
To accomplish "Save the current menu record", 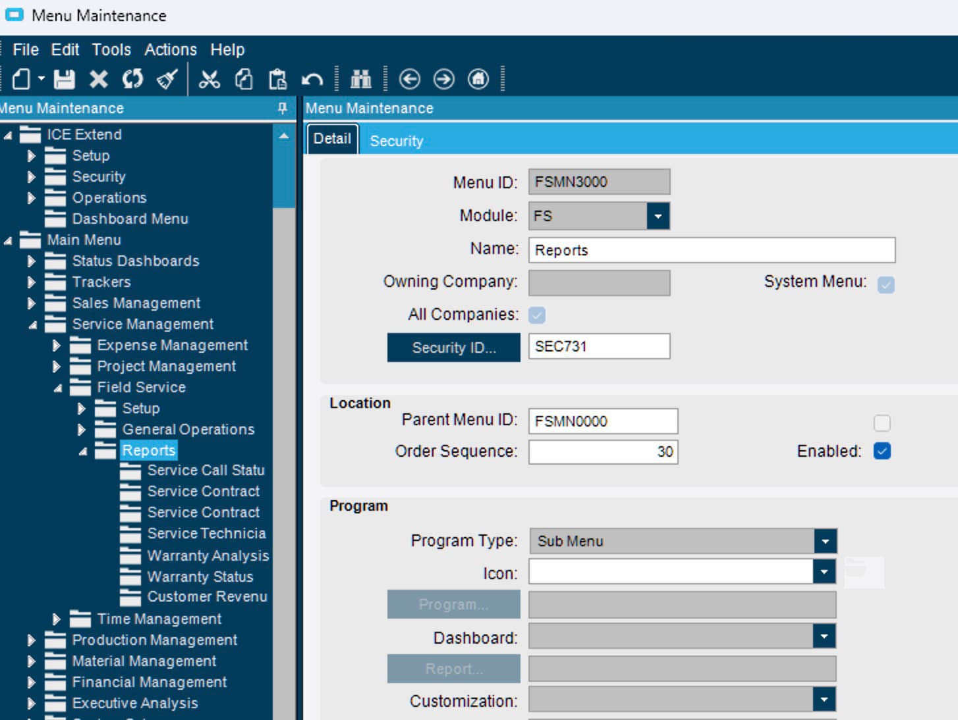I will tap(63, 79).
